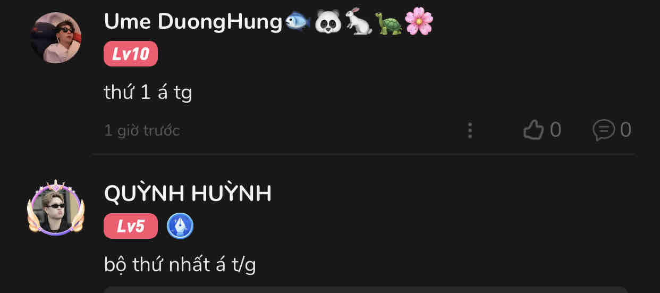The image size is (660, 293).
Task: Select the comment text "thứ 1 á tg"
Action: (148, 93)
